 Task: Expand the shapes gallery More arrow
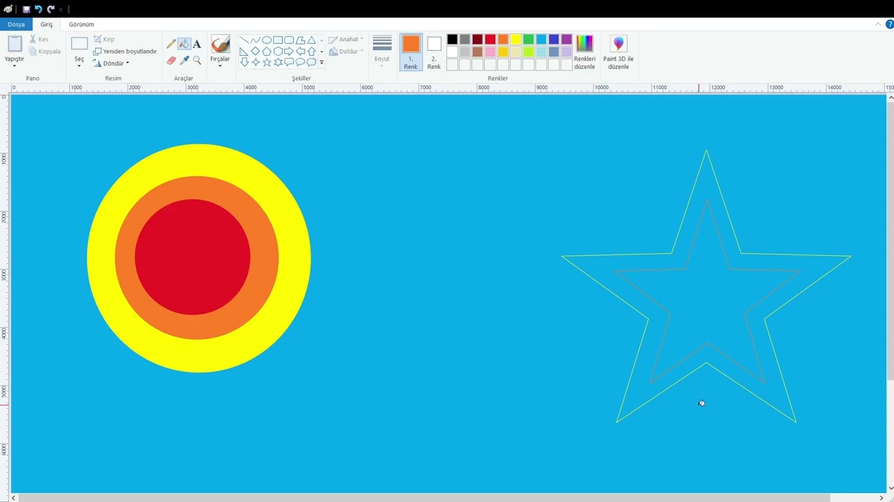(321, 63)
